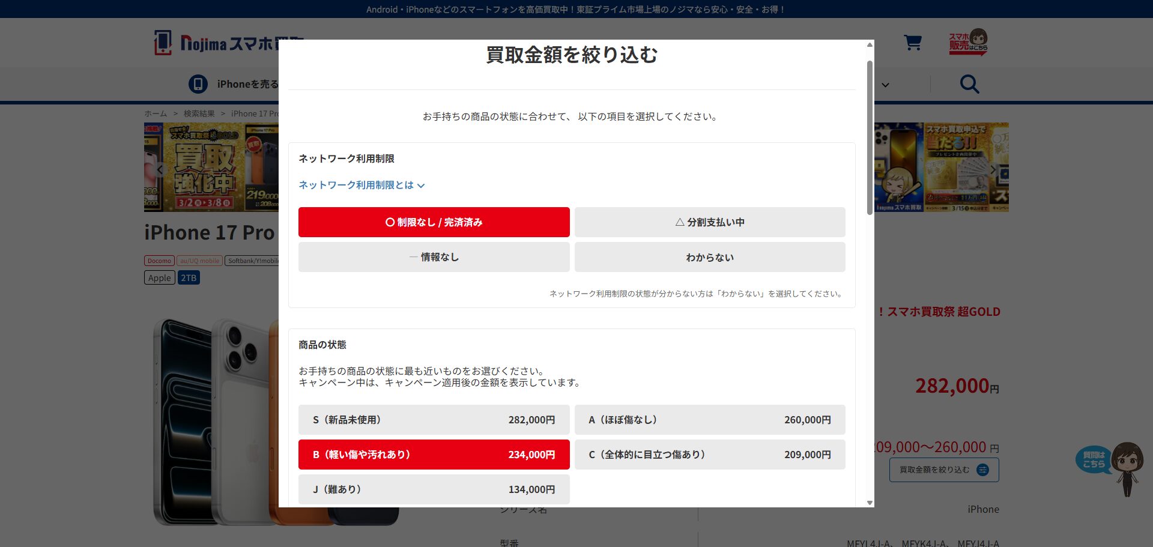Select the わからない option

coord(709,258)
